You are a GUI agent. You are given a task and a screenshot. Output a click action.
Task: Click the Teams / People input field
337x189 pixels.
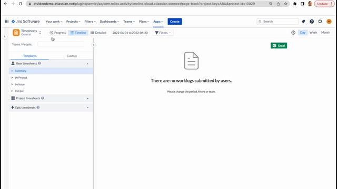[x=61, y=44]
